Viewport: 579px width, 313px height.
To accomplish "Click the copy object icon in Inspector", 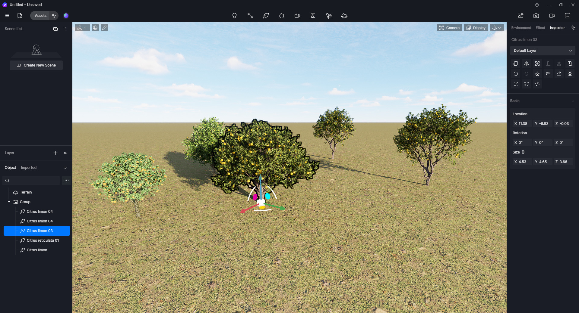I will click(x=516, y=64).
